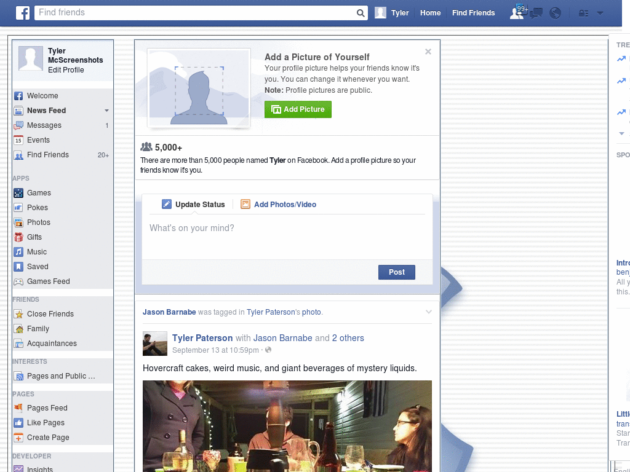This screenshot has height=472, width=630.
Task: Click the Acquaintances list icon
Action: click(x=18, y=344)
